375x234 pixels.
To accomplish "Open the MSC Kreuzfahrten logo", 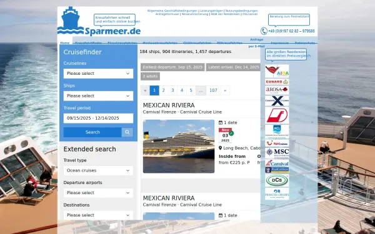I will (x=277, y=153).
